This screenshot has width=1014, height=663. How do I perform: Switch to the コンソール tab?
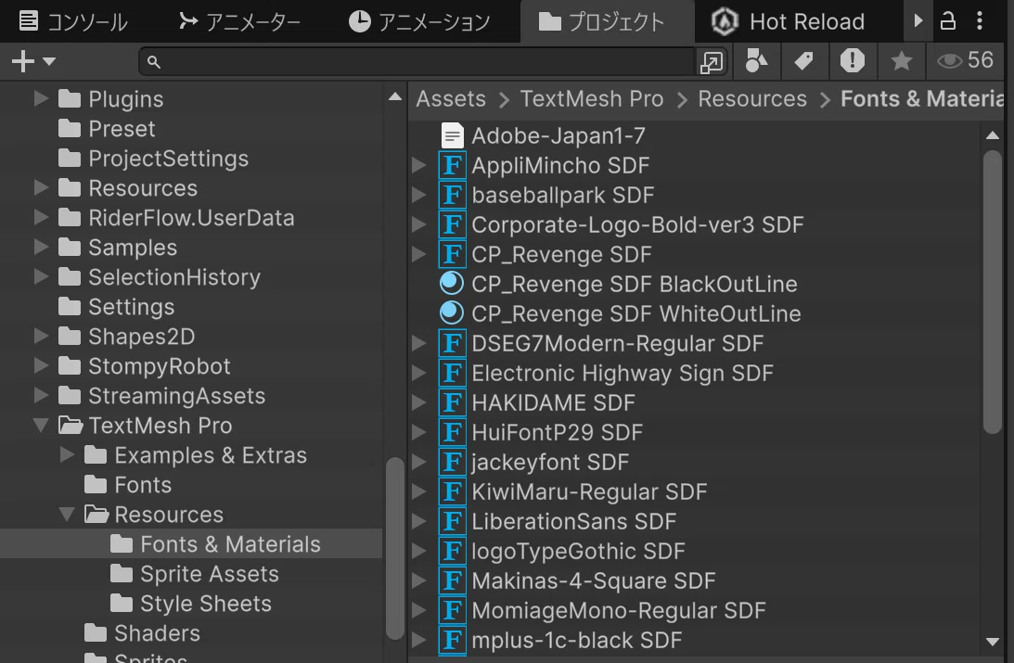tap(72, 21)
